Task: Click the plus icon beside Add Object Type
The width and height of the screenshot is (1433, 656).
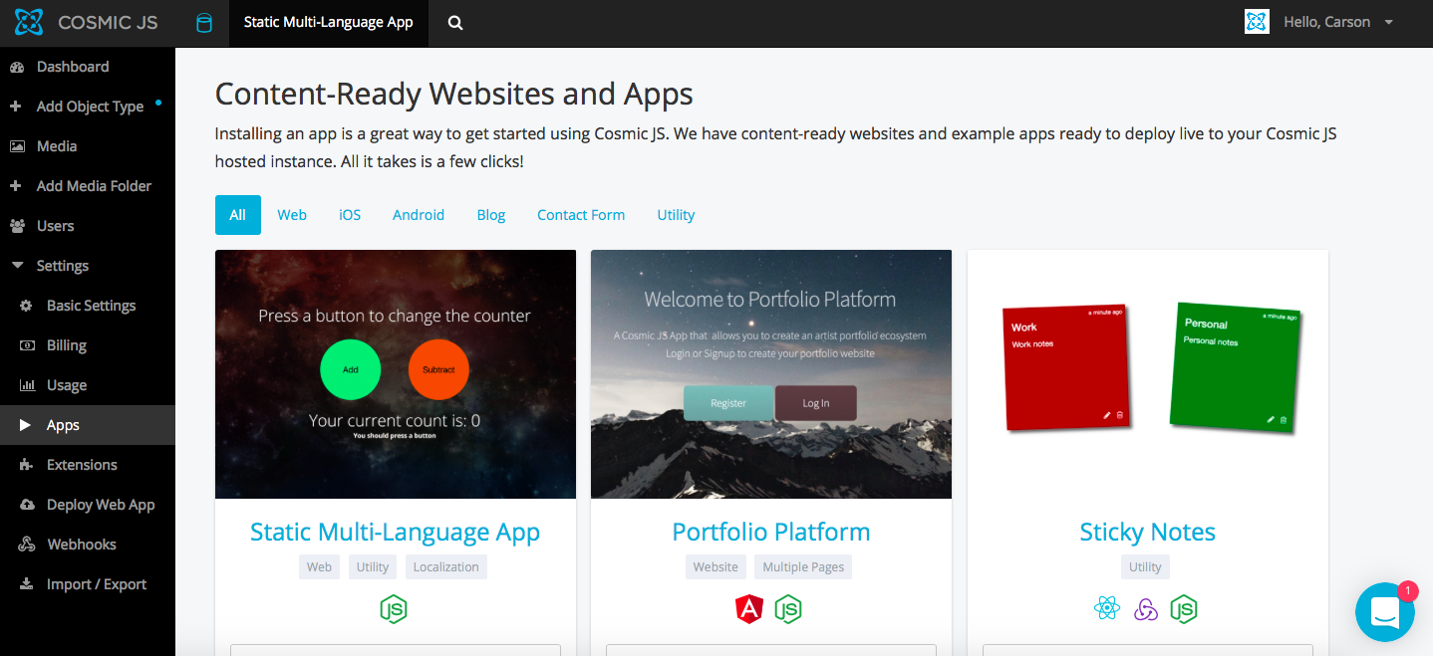Action: [15, 107]
